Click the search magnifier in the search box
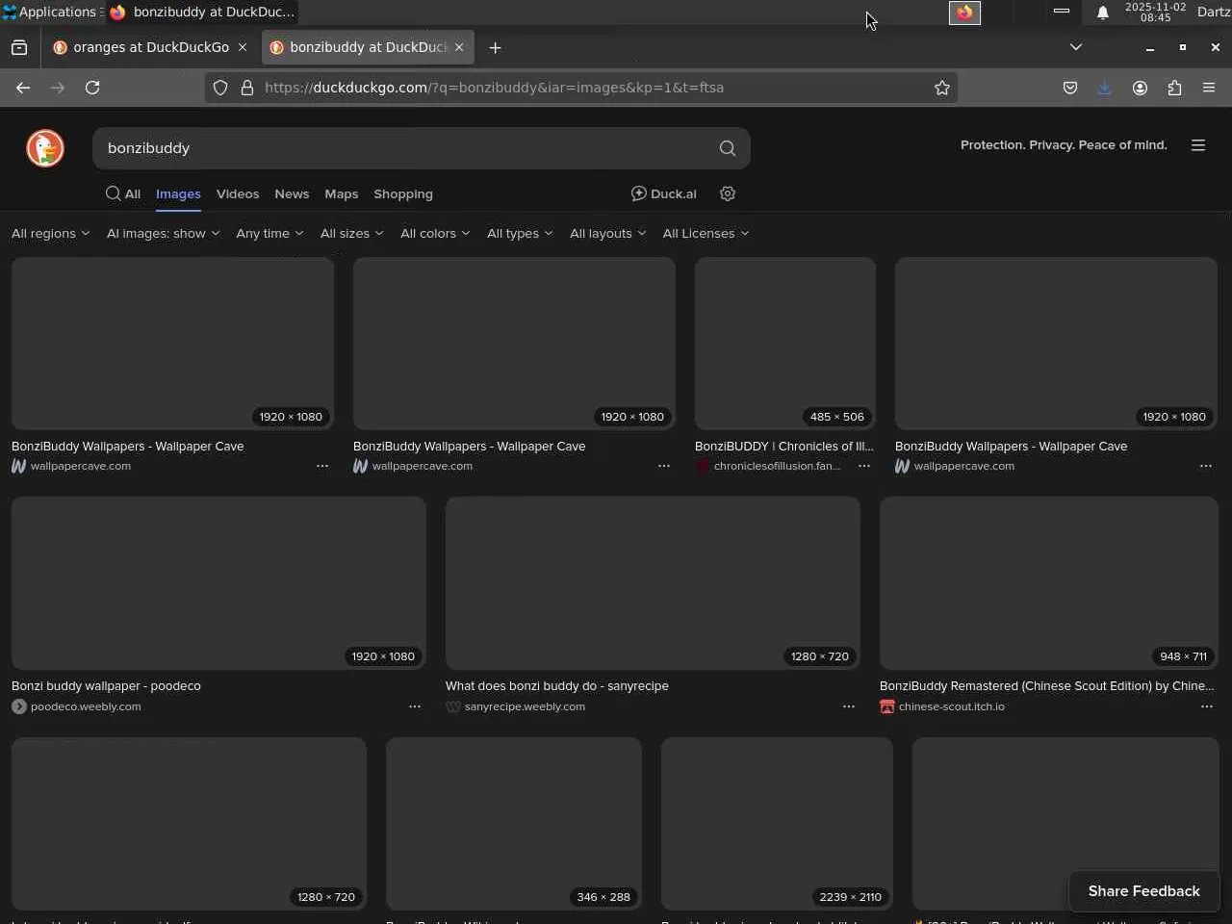This screenshot has height=924, width=1232. (728, 148)
